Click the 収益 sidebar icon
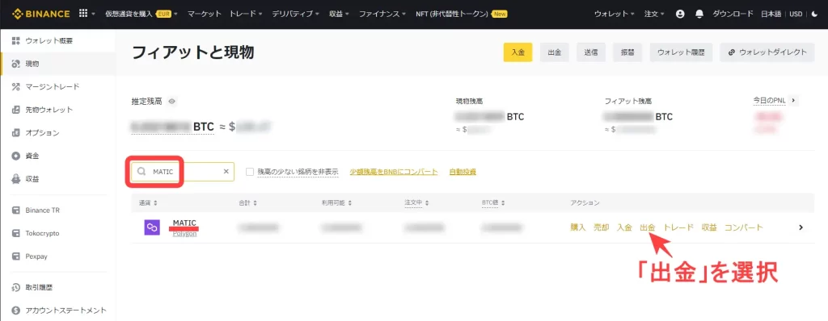The height and width of the screenshot is (321, 828). pos(15,179)
